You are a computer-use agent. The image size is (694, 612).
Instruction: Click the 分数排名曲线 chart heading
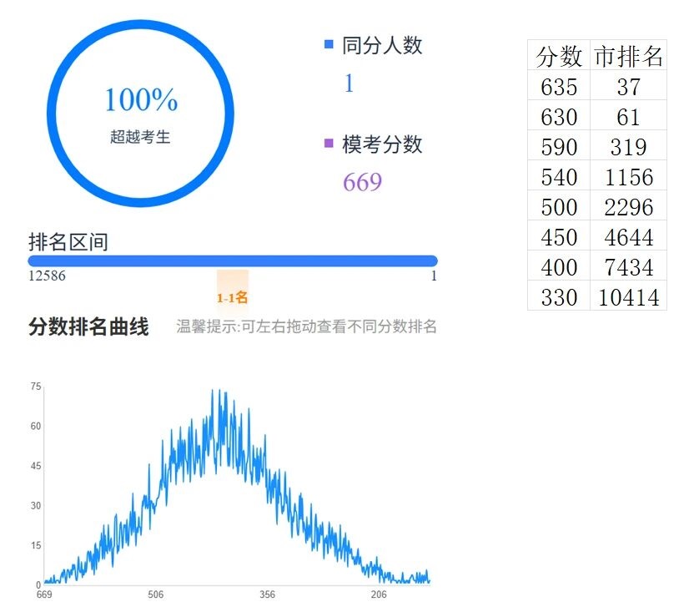pyautogui.click(x=88, y=326)
